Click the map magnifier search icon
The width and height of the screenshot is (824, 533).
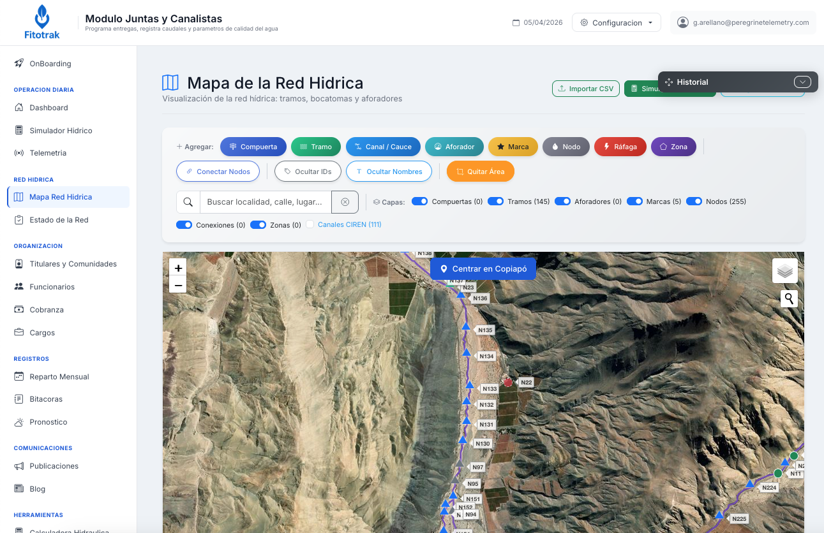pyautogui.click(x=789, y=298)
